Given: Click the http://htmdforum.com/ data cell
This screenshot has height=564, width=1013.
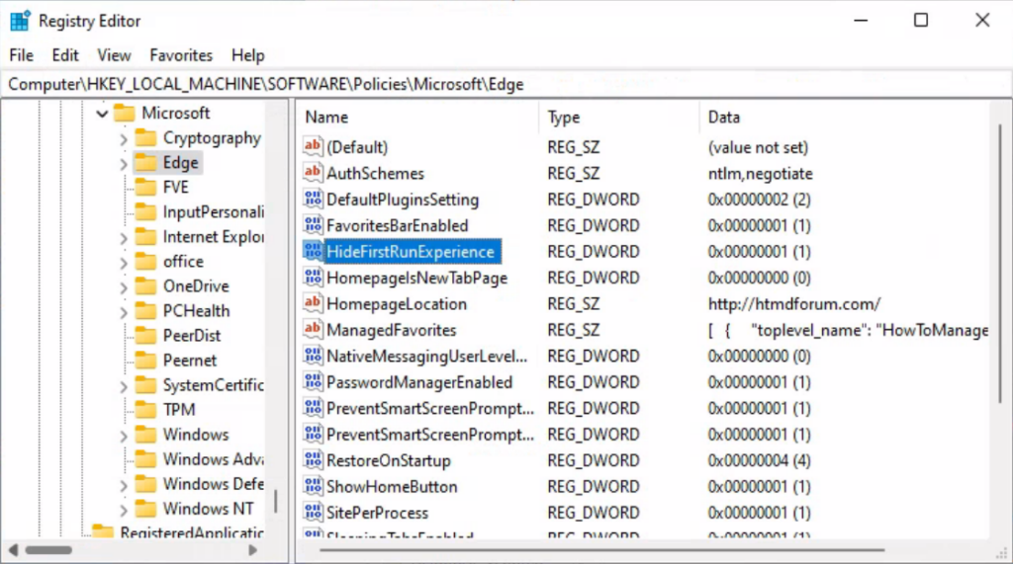Looking at the screenshot, I should [794, 303].
